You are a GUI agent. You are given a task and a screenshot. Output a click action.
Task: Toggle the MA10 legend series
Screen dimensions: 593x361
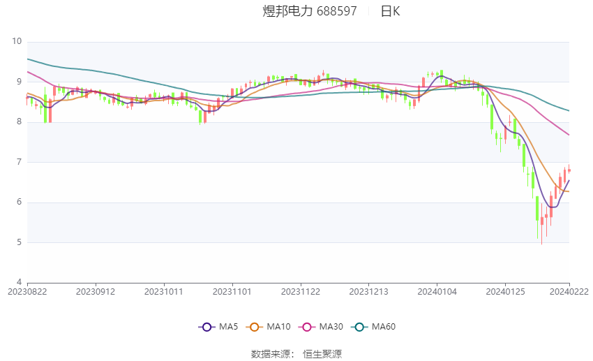pos(268,327)
